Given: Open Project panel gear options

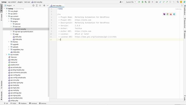Looking at the screenshot, I should coord(44,6).
